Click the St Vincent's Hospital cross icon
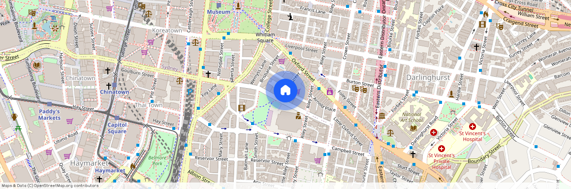This screenshot has height=189, width=571. click(x=473, y=126)
